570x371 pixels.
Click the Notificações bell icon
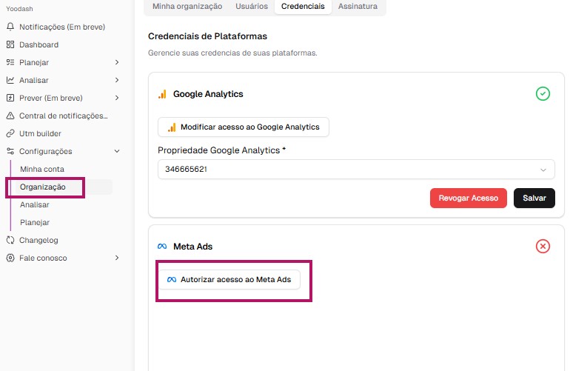(10, 27)
